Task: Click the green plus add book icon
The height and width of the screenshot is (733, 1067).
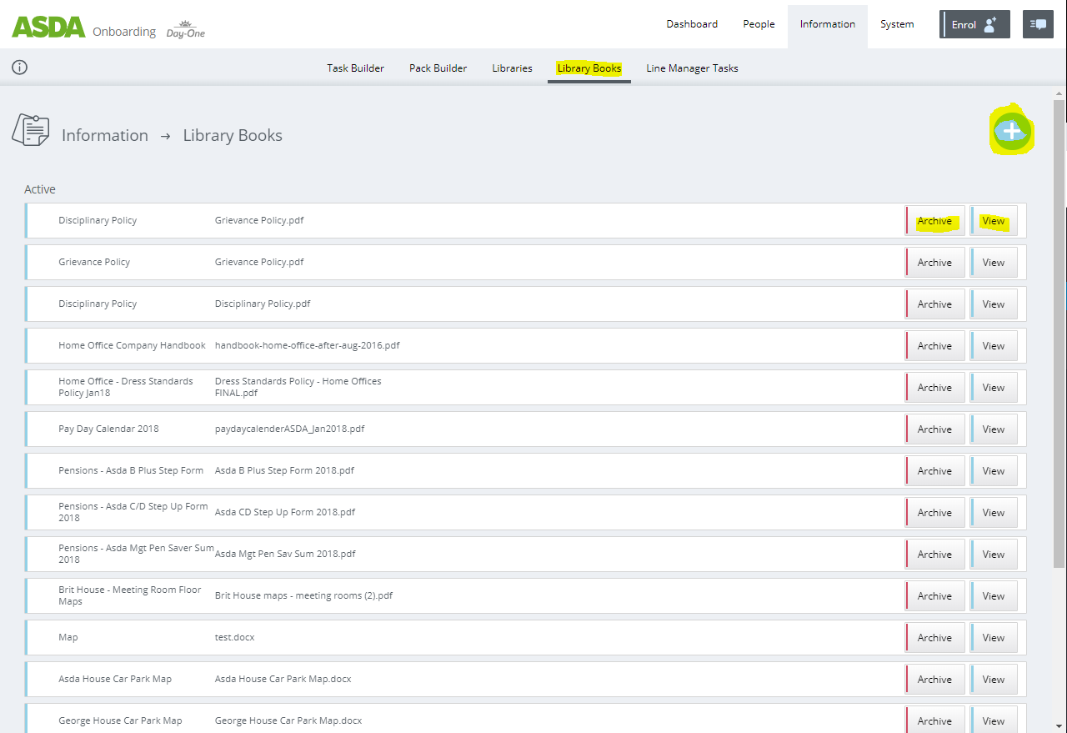Action: (x=1011, y=132)
